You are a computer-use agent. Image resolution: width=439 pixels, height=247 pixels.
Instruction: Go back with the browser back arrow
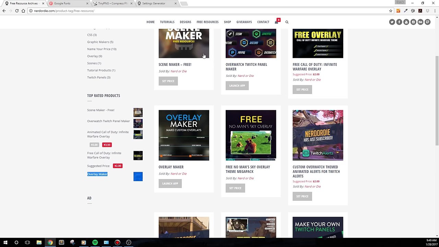(4, 11)
